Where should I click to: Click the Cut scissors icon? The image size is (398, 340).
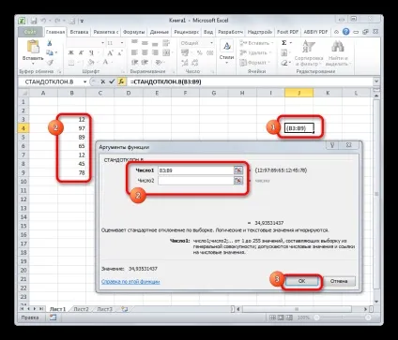(x=50, y=43)
